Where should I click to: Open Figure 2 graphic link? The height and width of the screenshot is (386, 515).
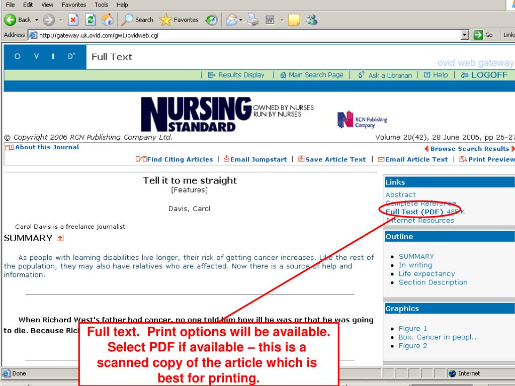click(413, 346)
